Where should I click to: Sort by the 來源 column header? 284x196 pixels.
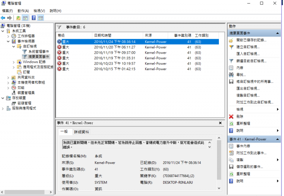155,35
